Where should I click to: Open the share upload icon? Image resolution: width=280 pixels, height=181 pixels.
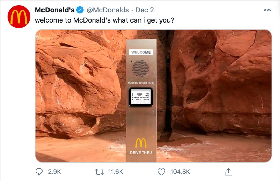228,172
